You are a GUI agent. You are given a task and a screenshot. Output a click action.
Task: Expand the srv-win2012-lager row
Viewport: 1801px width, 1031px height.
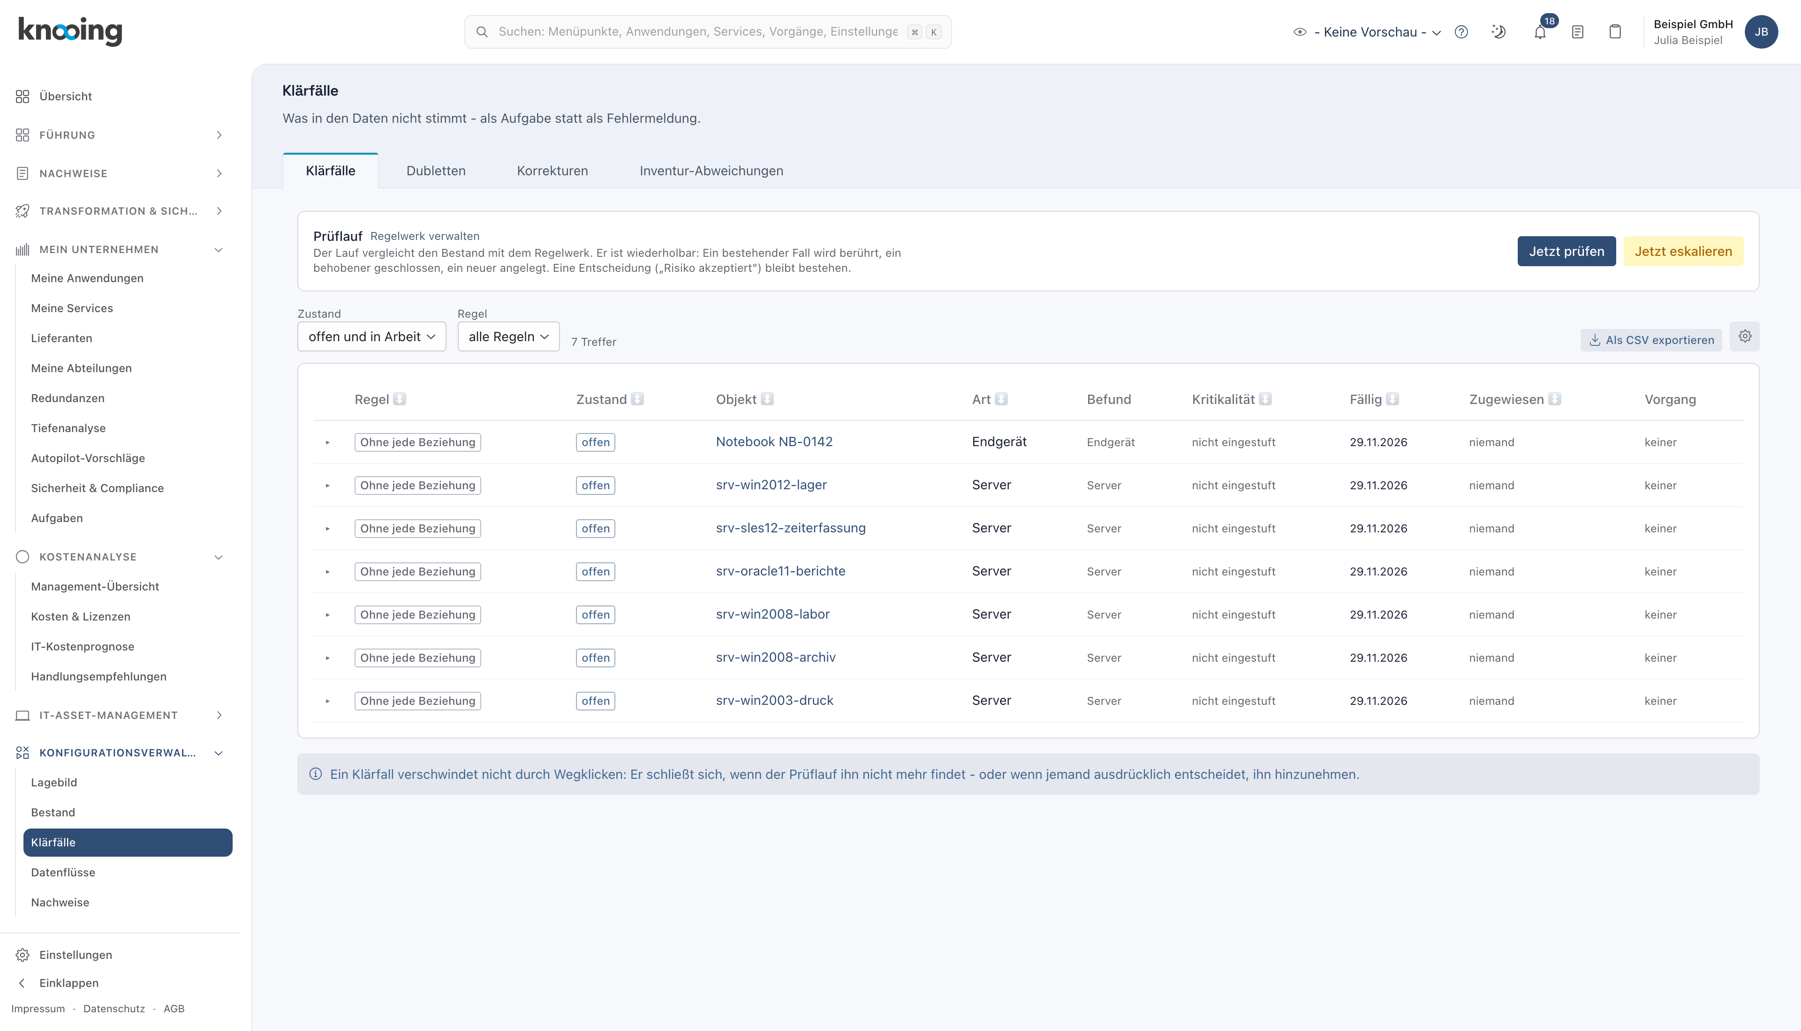point(327,486)
